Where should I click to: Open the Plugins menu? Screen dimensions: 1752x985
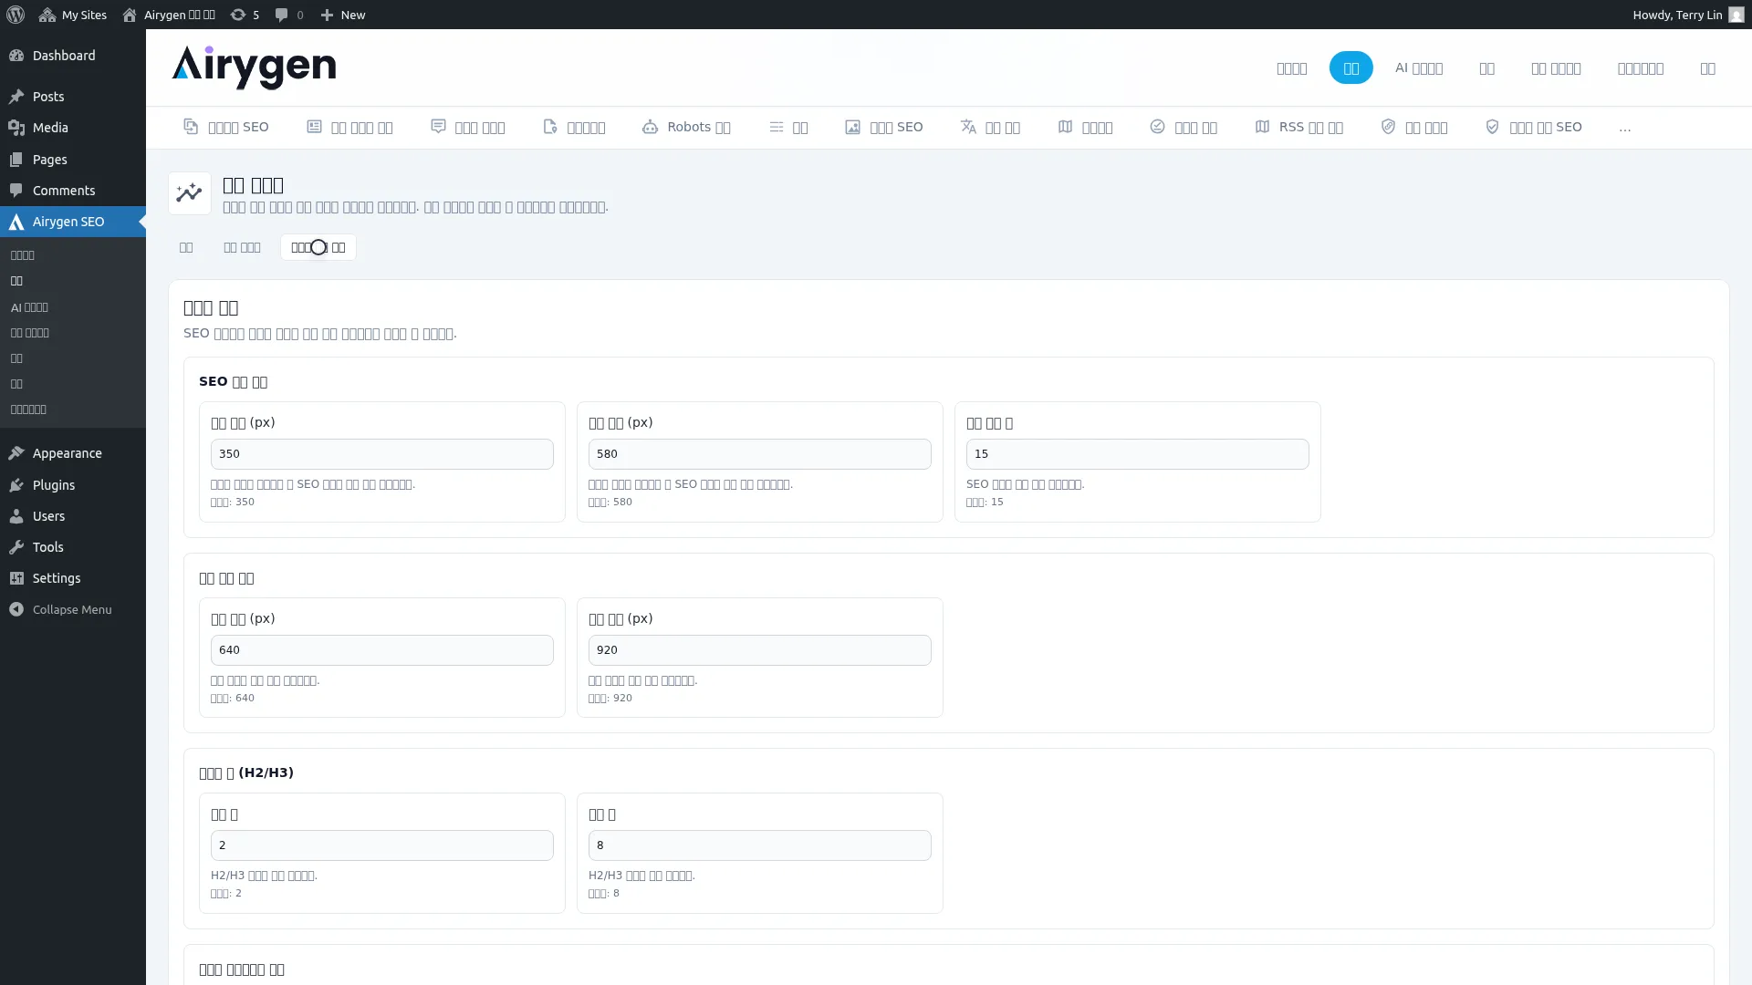73,485
